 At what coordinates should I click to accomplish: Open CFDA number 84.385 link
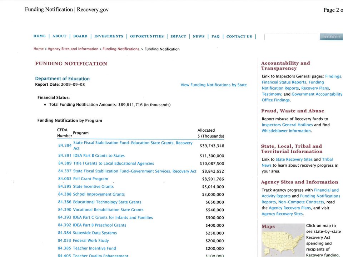(64, 248)
